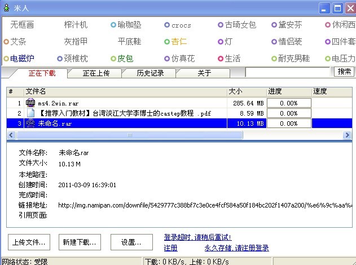Open the 历史记录 tab

point(150,73)
